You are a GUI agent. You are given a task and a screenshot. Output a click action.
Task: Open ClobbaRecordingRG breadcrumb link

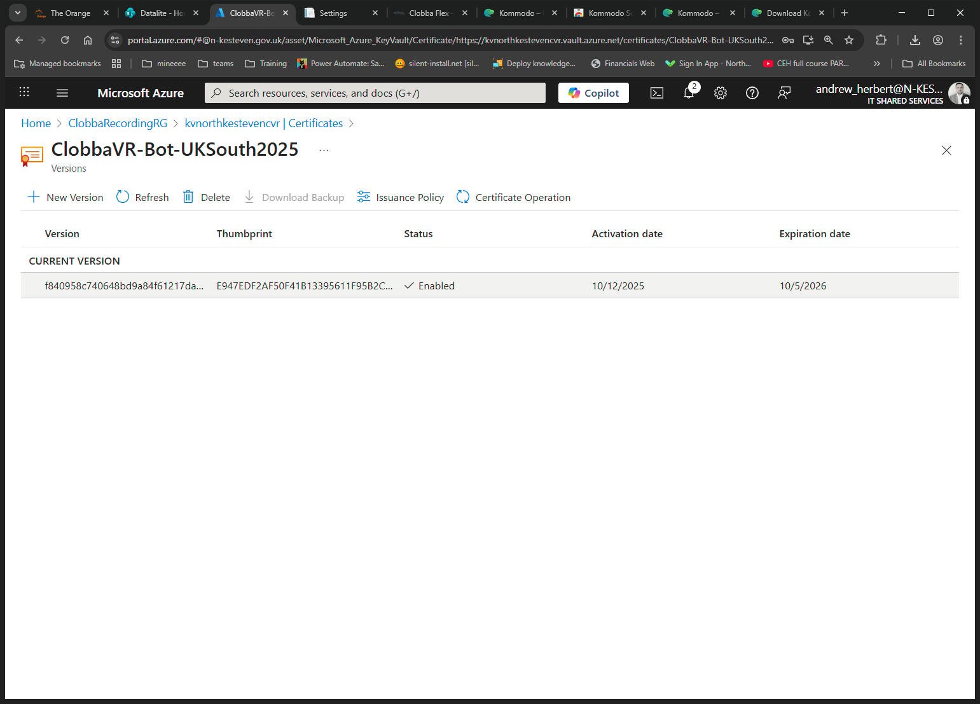[118, 123]
